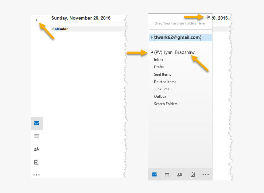This screenshot has width=264, height=193.
Task: Select the (PV) Lynn Bradshaw mailbox
Action: (174, 52)
